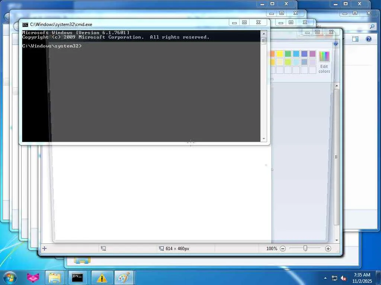
Task: Pick the lavender purple swatch in Paint
Action: point(313,54)
